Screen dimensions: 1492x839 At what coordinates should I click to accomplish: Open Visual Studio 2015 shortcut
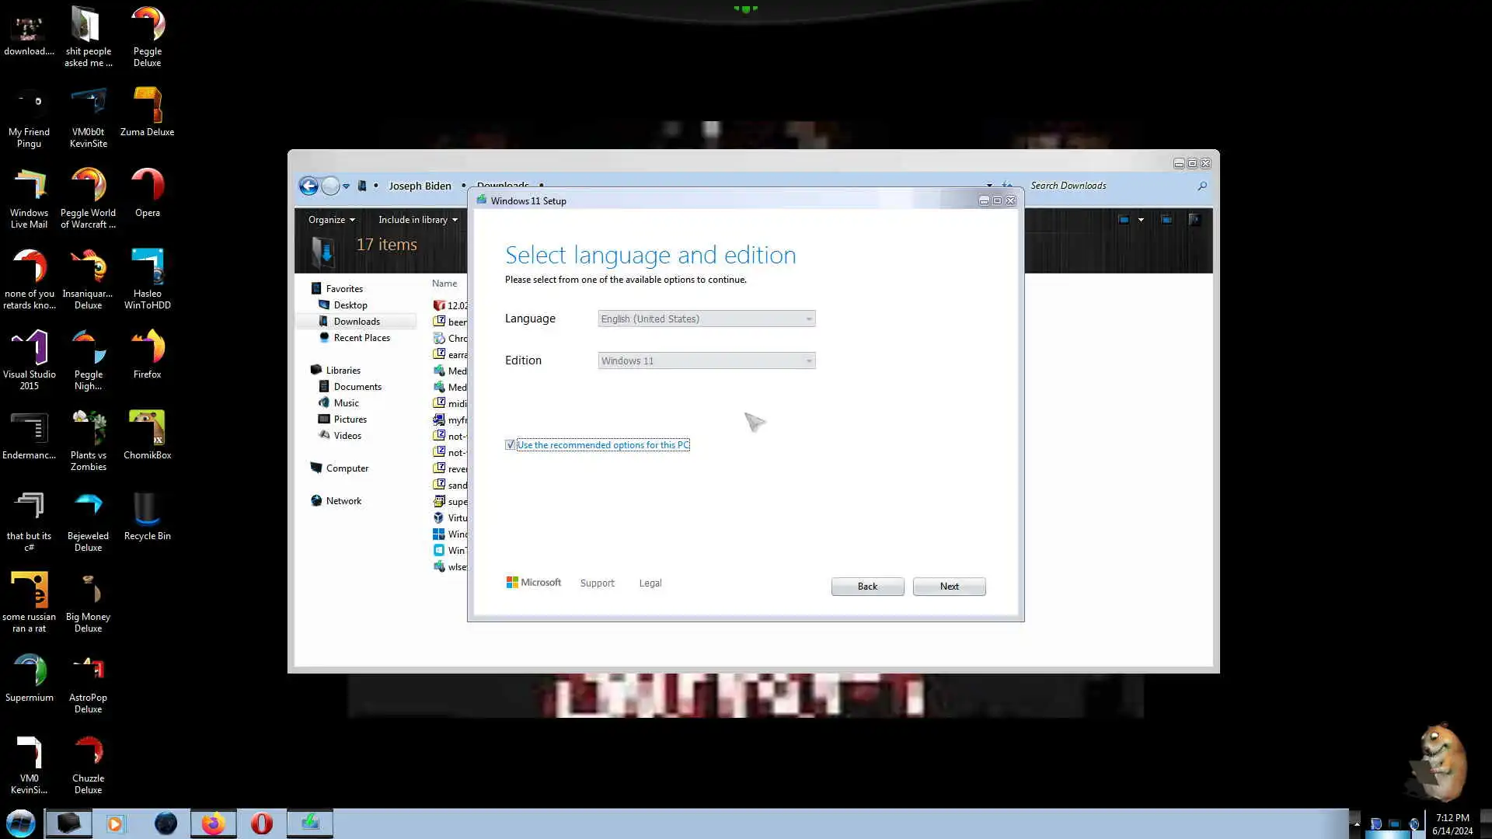[29, 349]
